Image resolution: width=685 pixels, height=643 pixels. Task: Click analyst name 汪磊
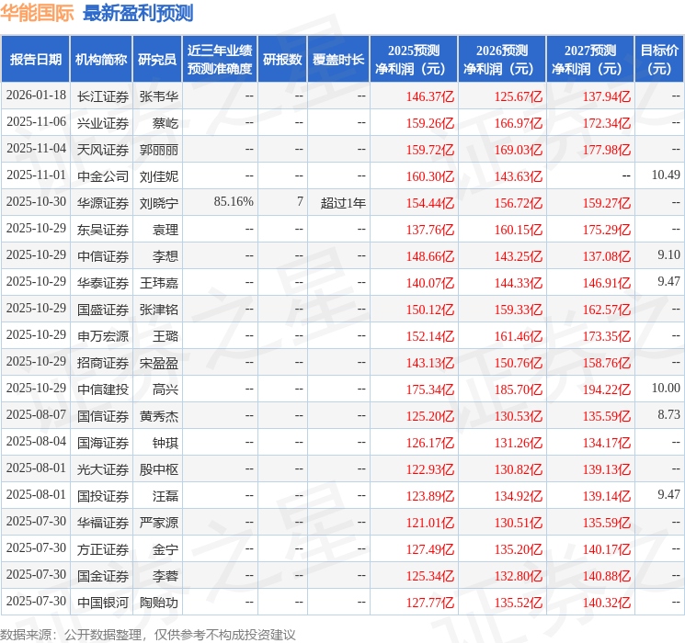tap(166, 496)
